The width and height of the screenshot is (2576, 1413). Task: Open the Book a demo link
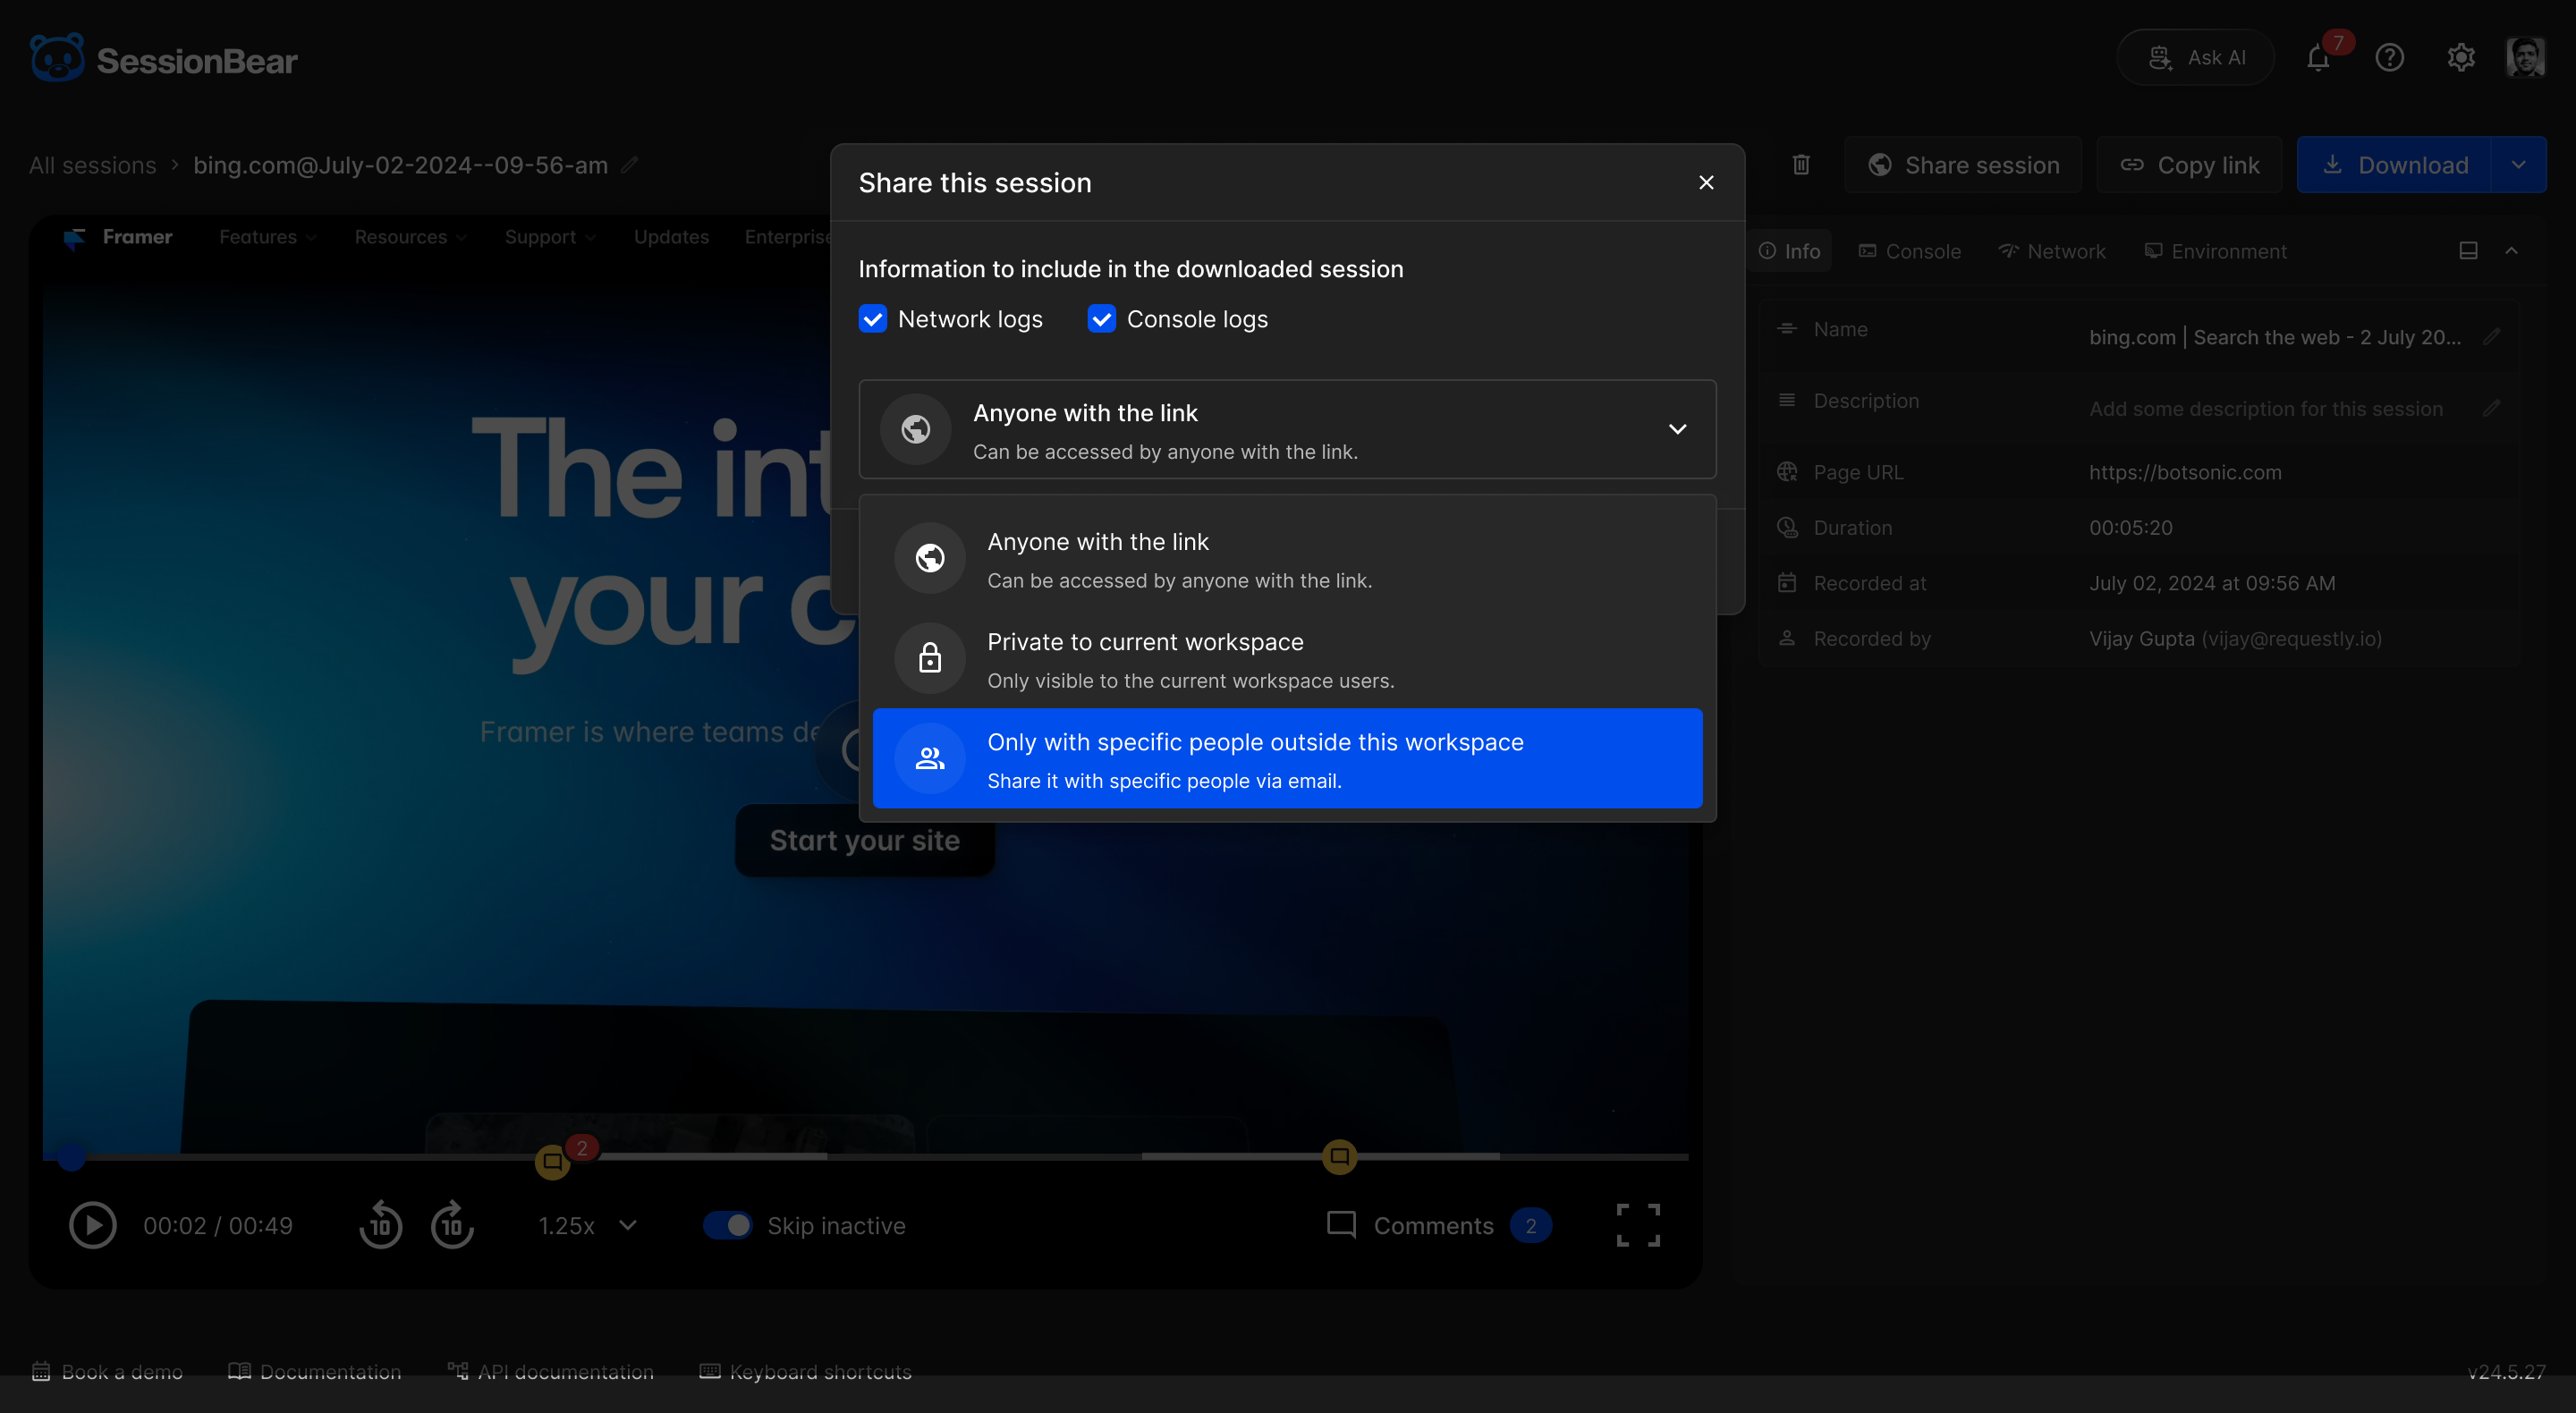(x=107, y=1371)
